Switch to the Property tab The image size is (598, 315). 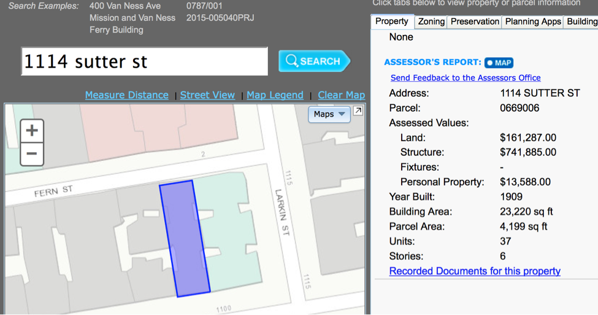(392, 21)
